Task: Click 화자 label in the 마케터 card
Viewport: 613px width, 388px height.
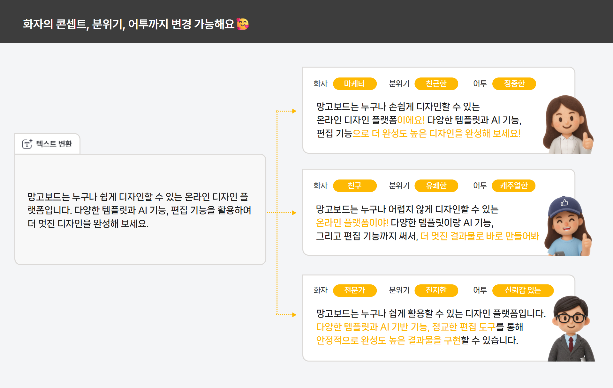Action: [321, 84]
